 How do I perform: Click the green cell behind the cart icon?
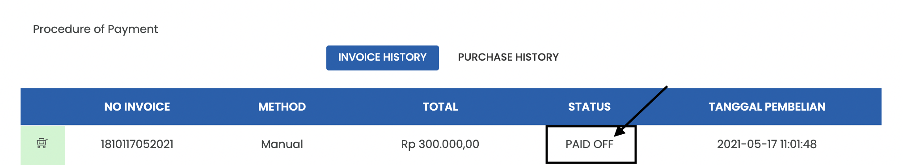click(x=43, y=145)
